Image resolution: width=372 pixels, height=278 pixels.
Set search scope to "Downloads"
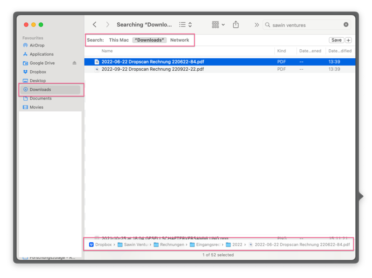coord(149,40)
